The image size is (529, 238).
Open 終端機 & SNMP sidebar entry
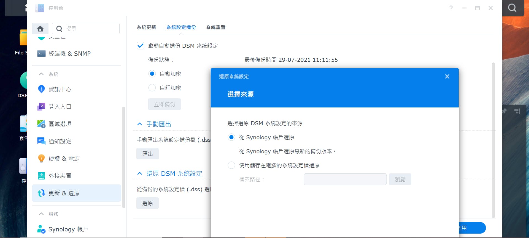[77, 53]
